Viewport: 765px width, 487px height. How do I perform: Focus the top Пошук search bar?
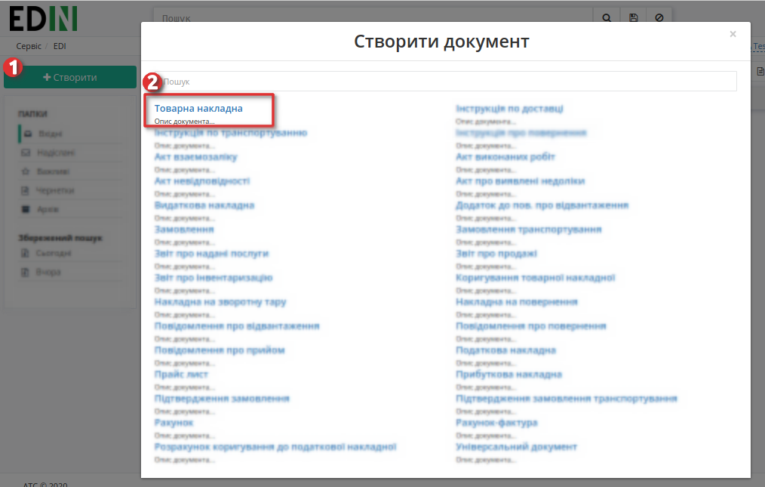[373, 18]
